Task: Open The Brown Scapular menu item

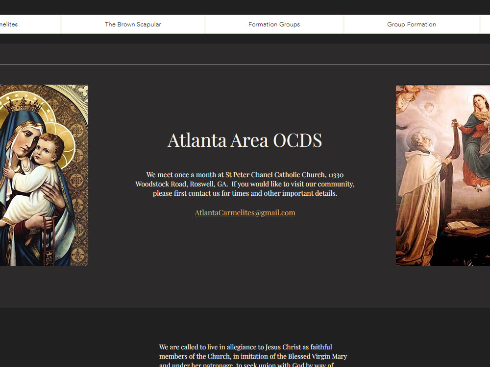Action: [133, 24]
